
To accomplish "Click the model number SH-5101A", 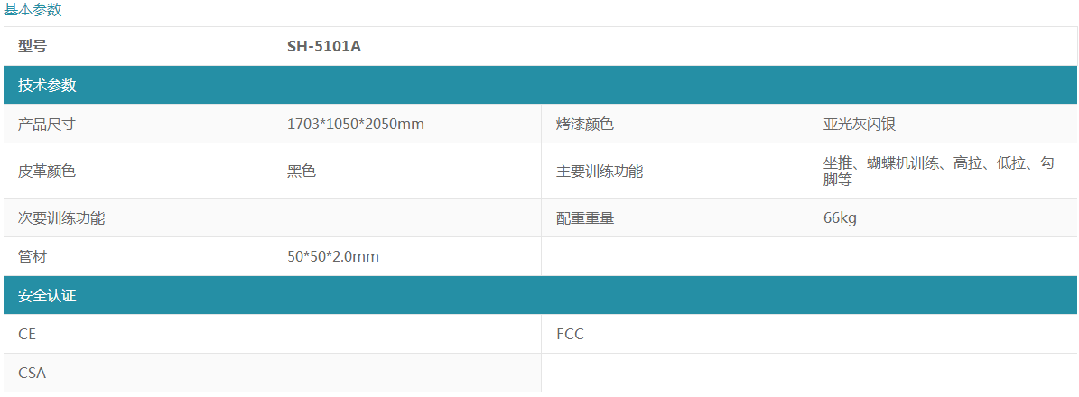I will pyautogui.click(x=324, y=46).
